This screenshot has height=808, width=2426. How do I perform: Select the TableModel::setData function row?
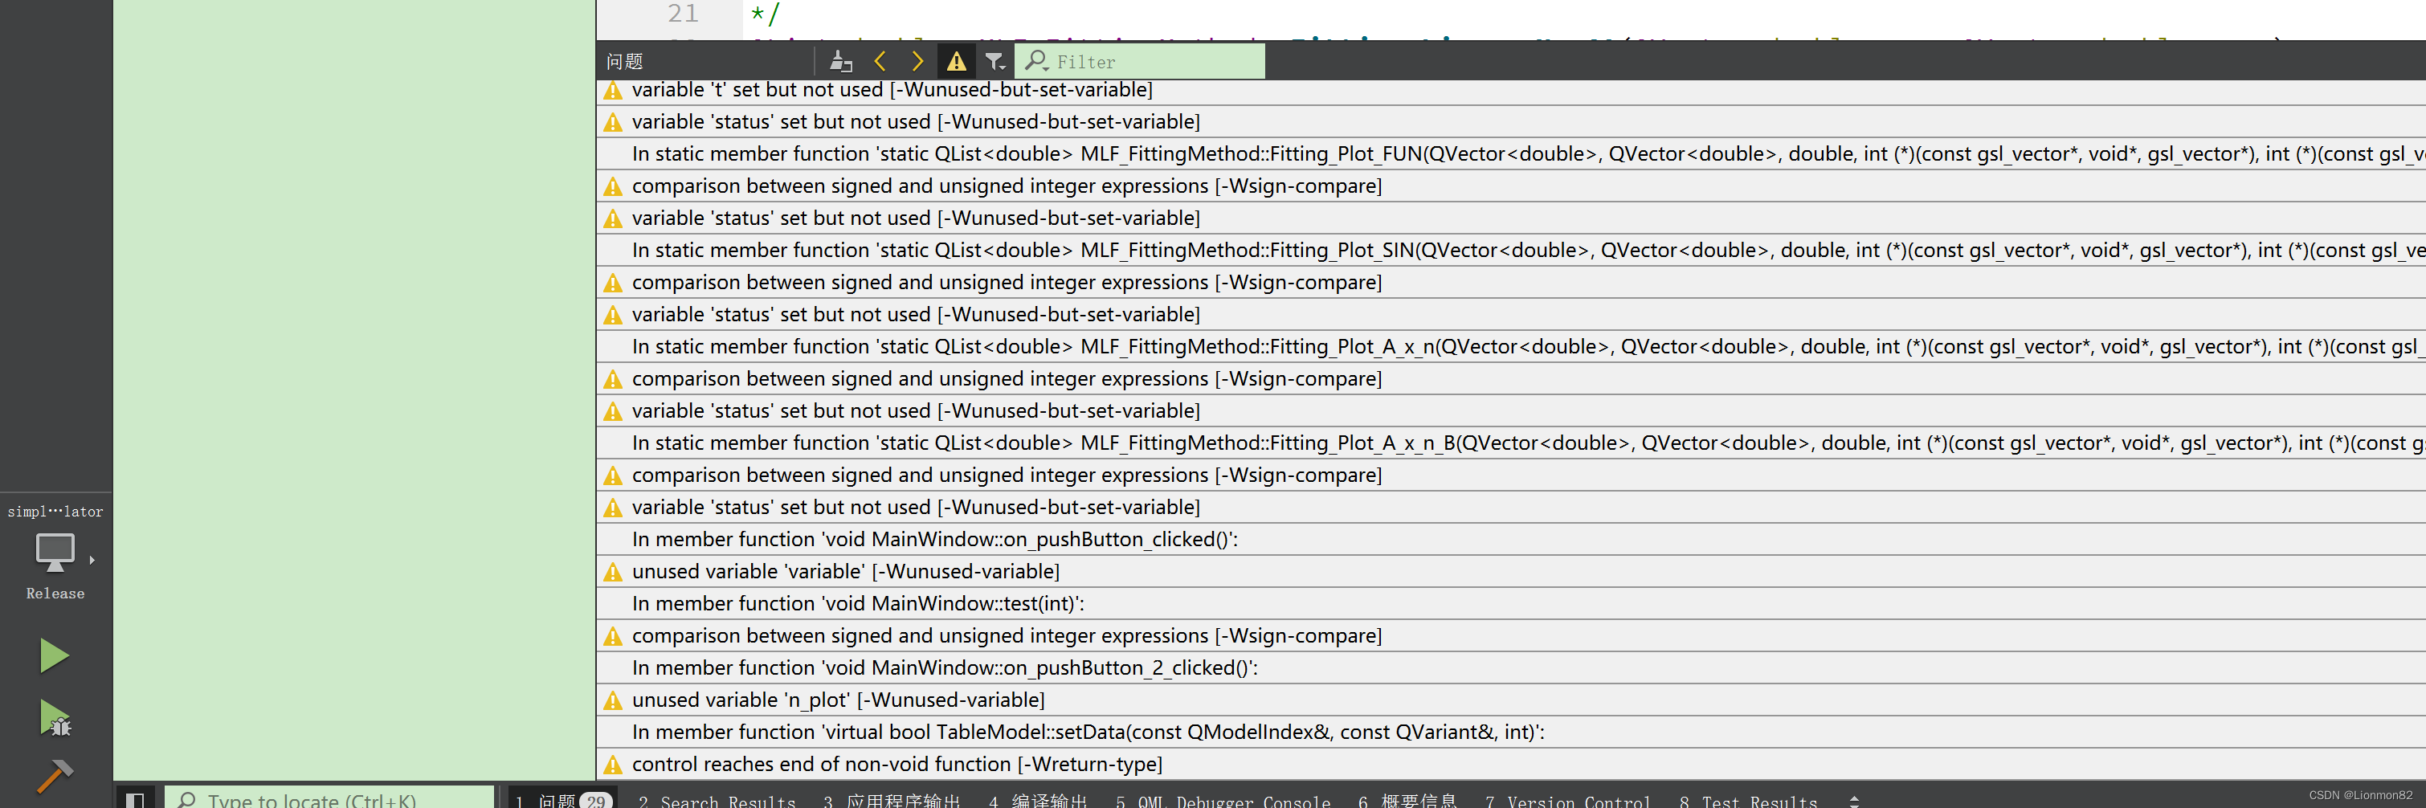coord(1510,732)
